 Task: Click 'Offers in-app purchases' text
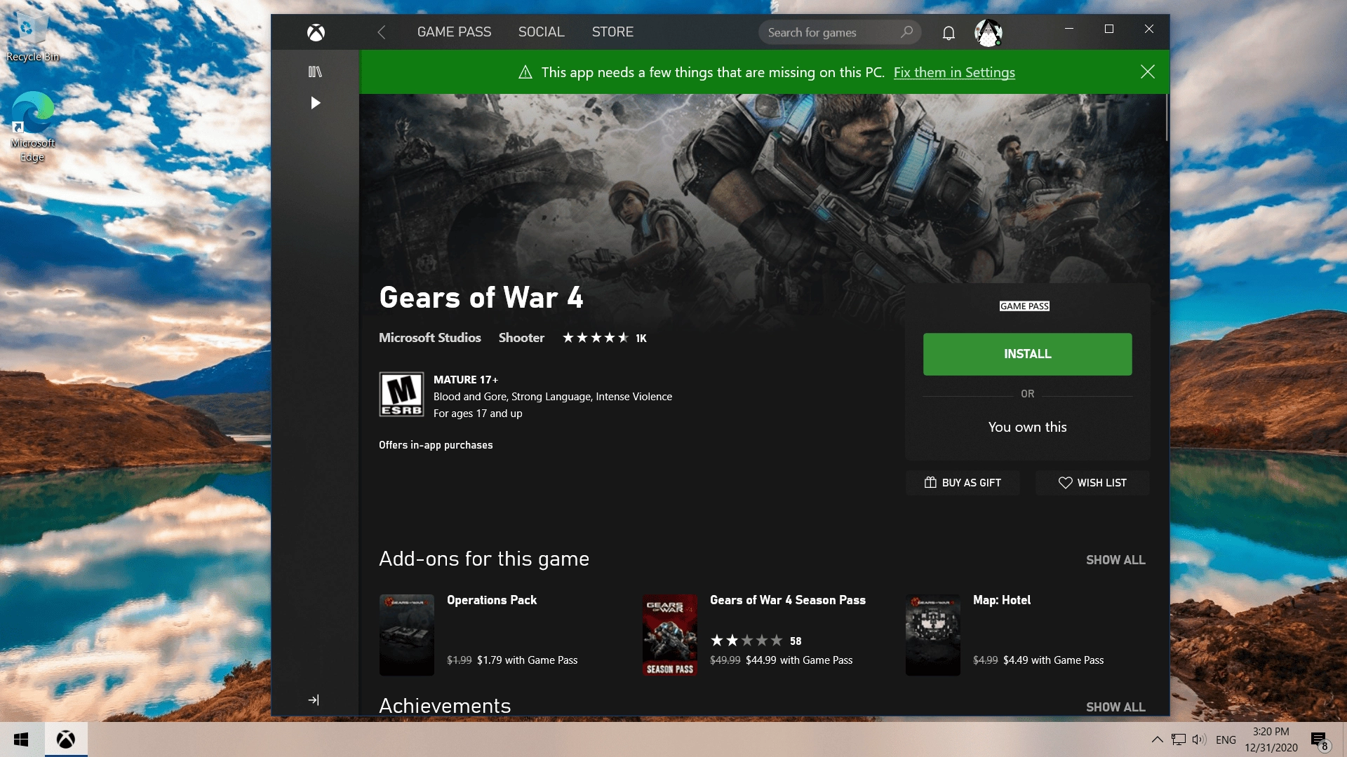(436, 445)
